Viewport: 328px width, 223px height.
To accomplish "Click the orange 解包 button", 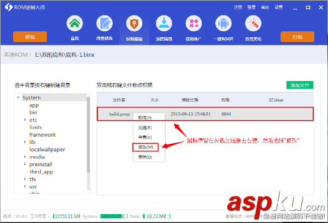I will pyautogui.click(x=30, y=37).
